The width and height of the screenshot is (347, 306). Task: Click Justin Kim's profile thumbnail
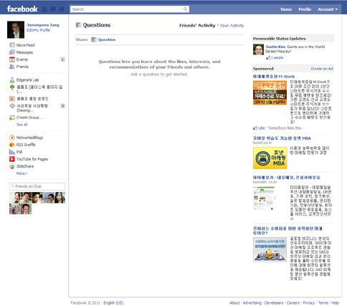(x=258, y=49)
